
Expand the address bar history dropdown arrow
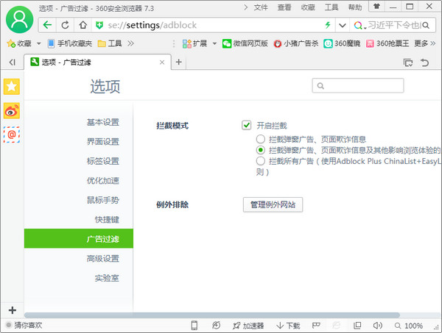pyautogui.click(x=343, y=25)
